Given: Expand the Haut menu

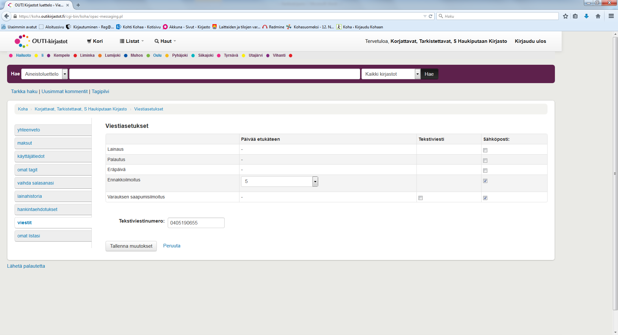Looking at the screenshot, I should click(165, 41).
